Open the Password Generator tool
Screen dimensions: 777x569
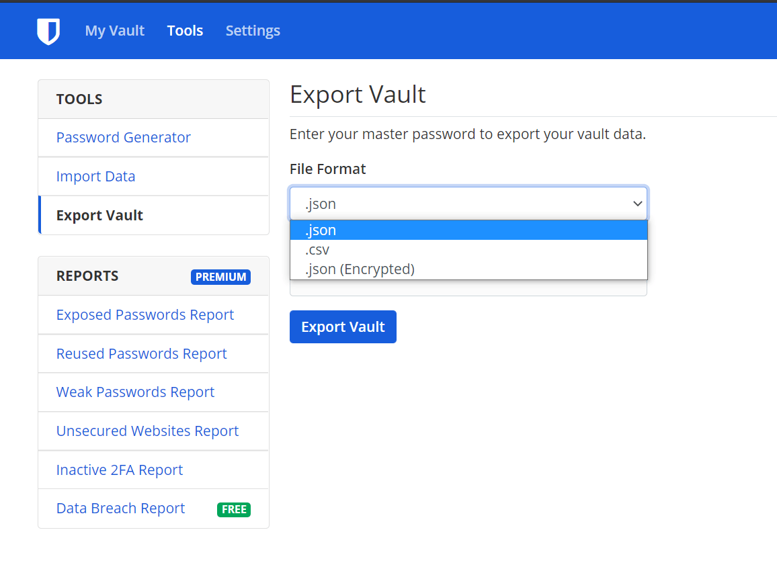coord(123,137)
